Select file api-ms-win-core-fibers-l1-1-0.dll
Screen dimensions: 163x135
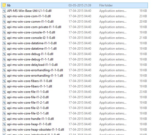[29, 81]
